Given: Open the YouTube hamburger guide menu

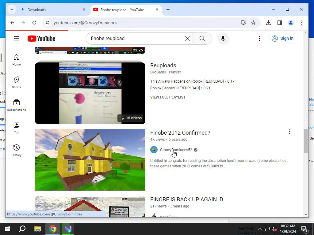Looking at the screenshot, I should pyautogui.click(x=17, y=38).
